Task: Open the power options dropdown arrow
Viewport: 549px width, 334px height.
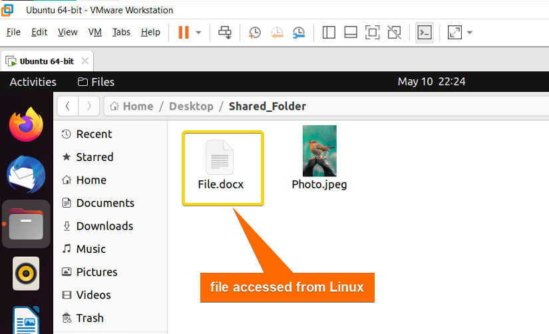Action: [x=198, y=33]
